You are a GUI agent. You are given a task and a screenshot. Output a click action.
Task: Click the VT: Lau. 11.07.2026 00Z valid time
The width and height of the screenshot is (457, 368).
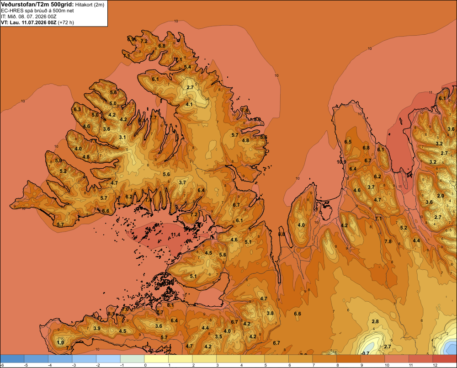(29, 22)
